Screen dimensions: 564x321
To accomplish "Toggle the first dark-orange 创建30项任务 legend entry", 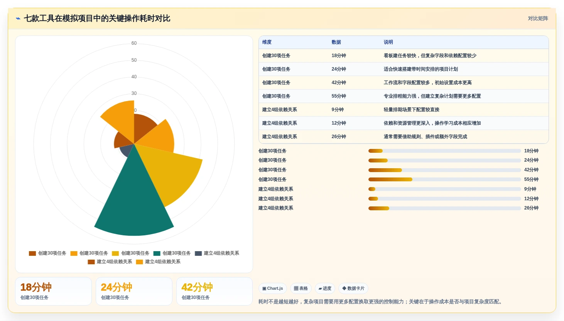I will pos(47,253).
